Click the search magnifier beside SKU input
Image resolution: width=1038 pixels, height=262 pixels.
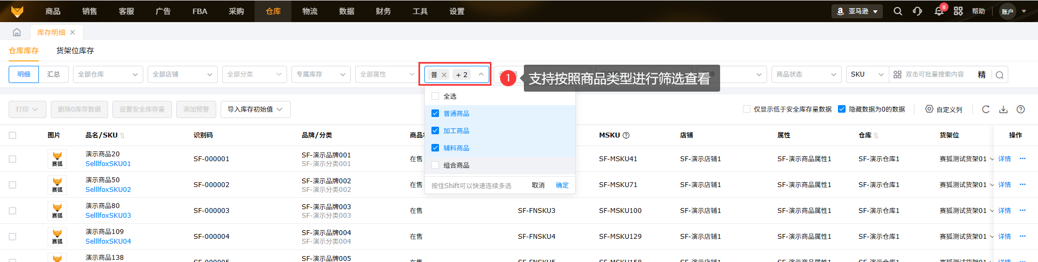pos(1000,75)
